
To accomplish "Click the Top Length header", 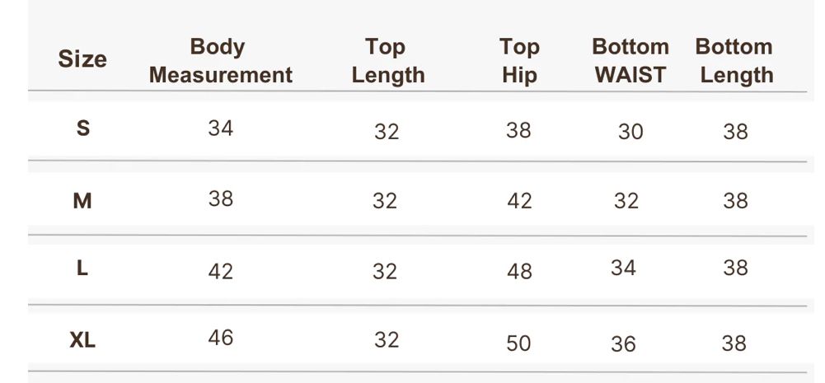I will 387,61.
